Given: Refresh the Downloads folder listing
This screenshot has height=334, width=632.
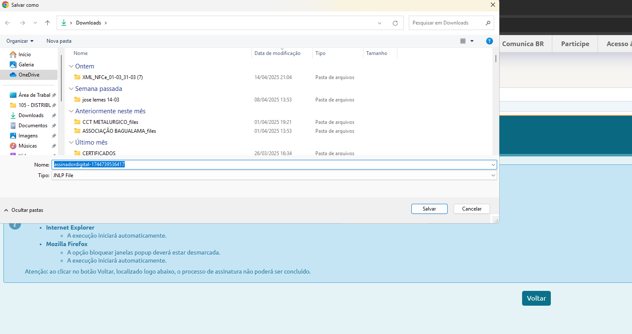Looking at the screenshot, I should coord(395,23).
